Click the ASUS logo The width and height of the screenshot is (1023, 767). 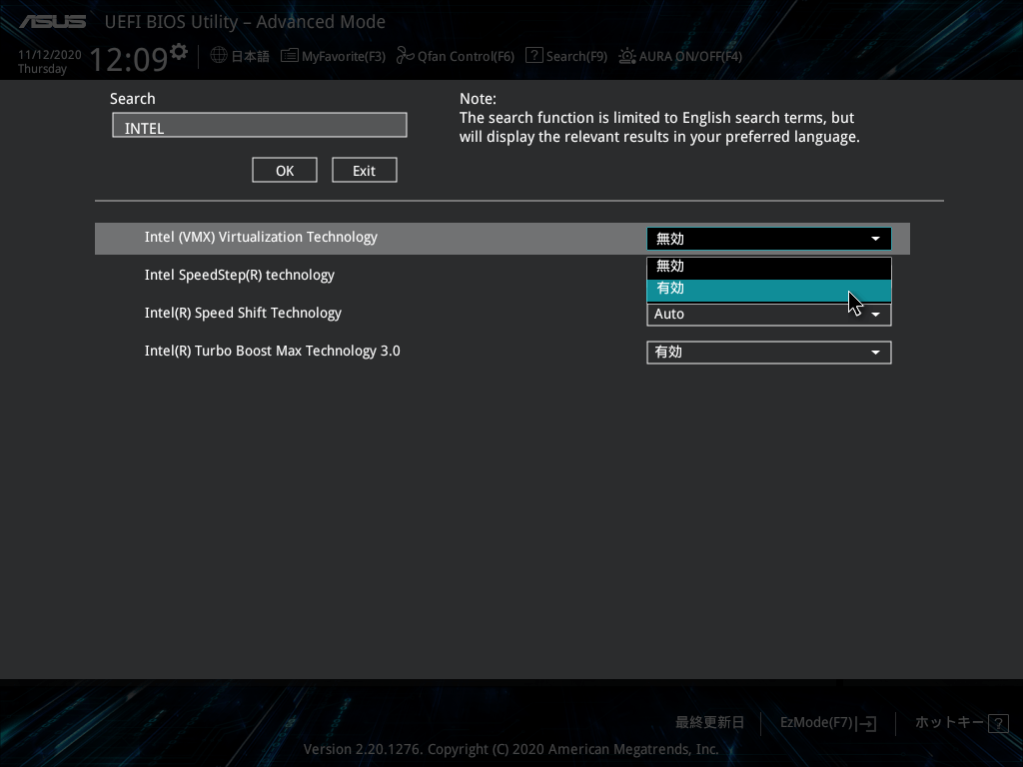click(x=52, y=22)
